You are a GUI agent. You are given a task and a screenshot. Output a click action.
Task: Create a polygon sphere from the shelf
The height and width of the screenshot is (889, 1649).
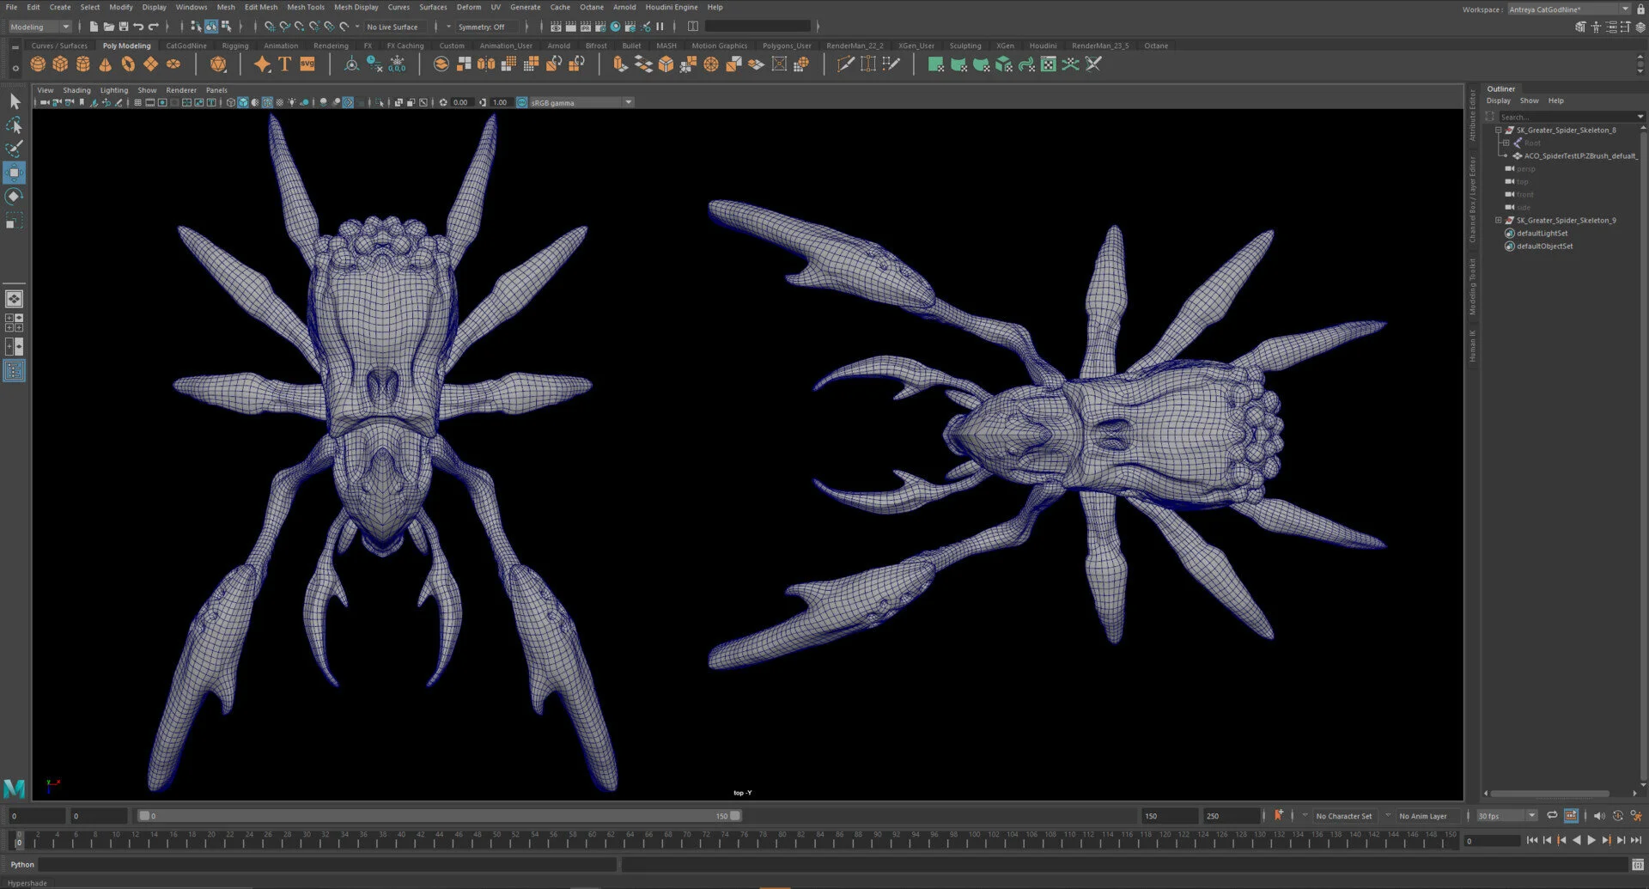coord(38,64)
